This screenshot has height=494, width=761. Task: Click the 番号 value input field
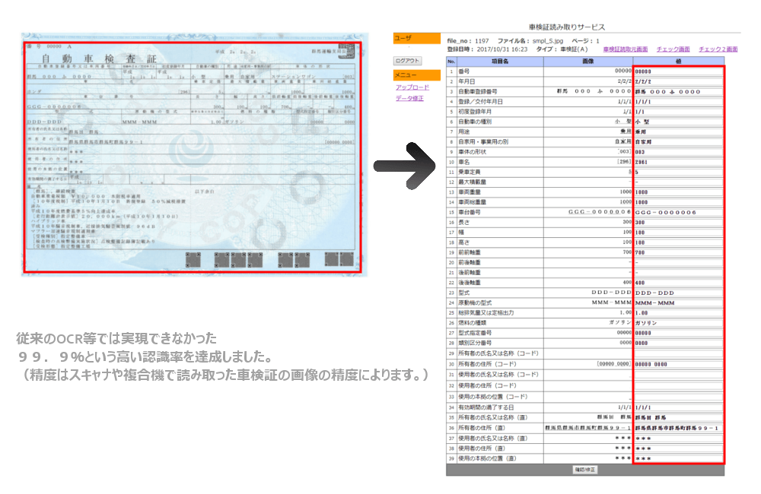point(677,71)
